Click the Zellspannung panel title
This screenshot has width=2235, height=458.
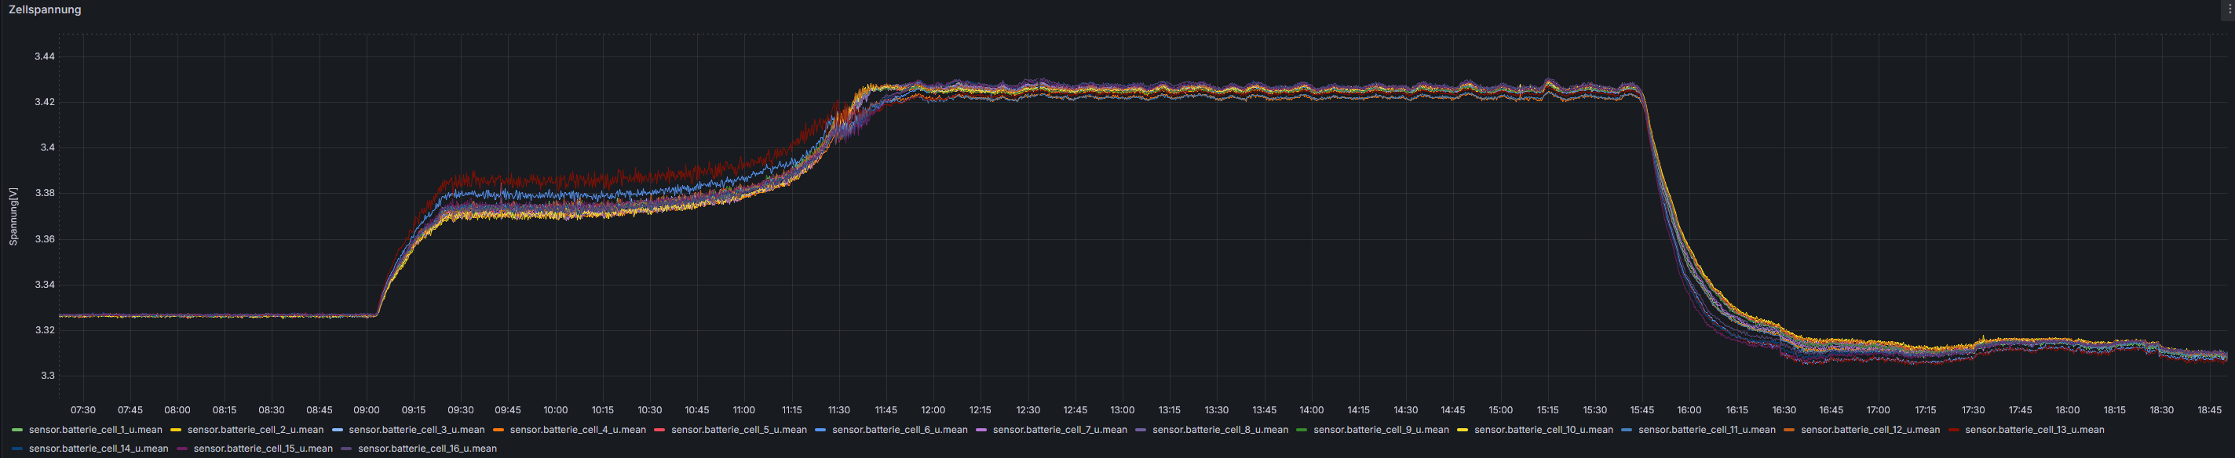(x=45, y=9)
